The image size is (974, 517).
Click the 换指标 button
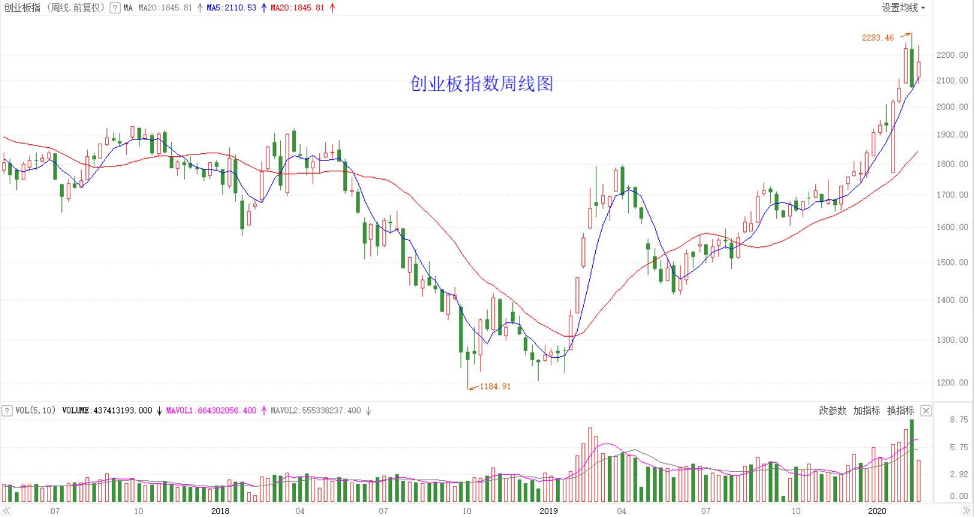click(x=900, y=411)
